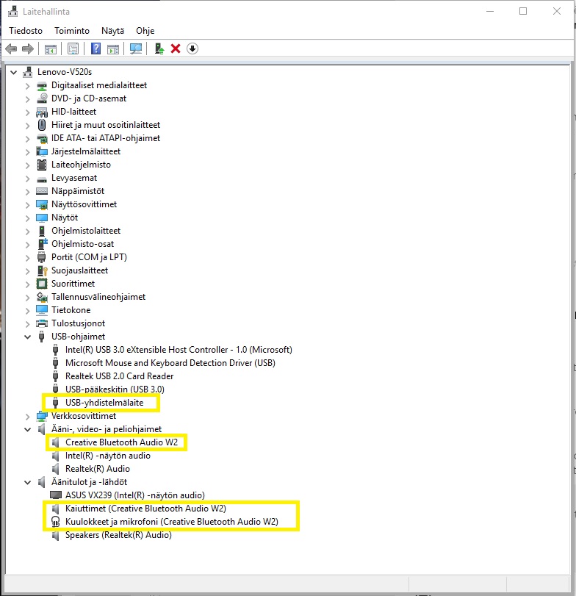Select the Verkkosovittimet label

point(84,416)
